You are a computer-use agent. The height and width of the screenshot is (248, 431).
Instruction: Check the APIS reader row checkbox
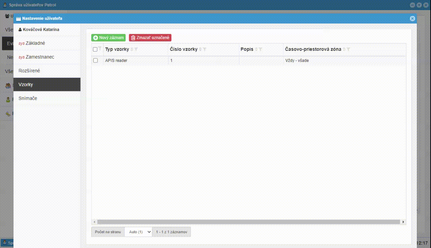click(x=95, y=61)
